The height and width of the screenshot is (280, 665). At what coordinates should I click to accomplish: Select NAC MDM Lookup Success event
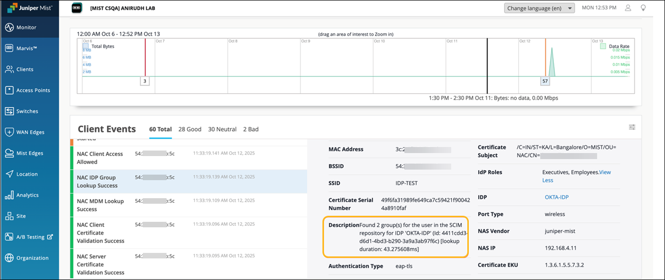[100, 205]
